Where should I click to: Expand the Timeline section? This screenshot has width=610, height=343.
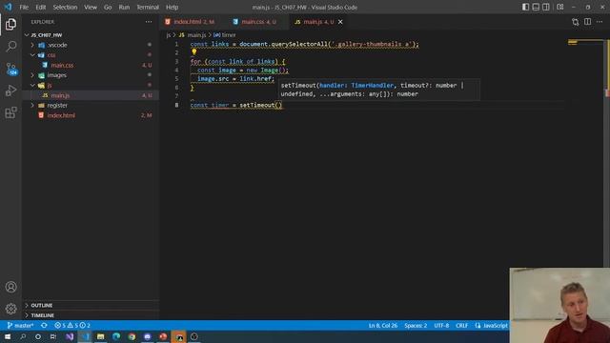(x=91, y=315)
